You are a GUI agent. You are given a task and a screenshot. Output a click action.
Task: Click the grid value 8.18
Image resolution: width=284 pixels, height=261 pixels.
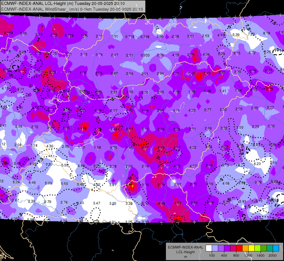266,33
